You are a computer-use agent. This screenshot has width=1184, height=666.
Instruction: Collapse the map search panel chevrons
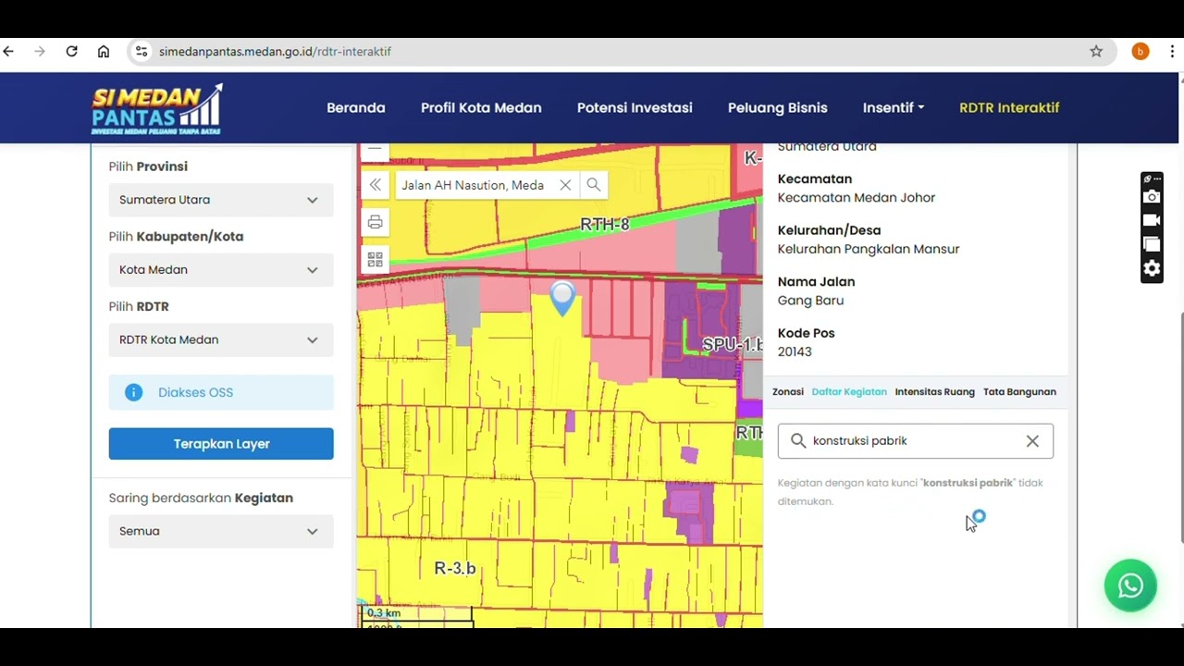375,185
